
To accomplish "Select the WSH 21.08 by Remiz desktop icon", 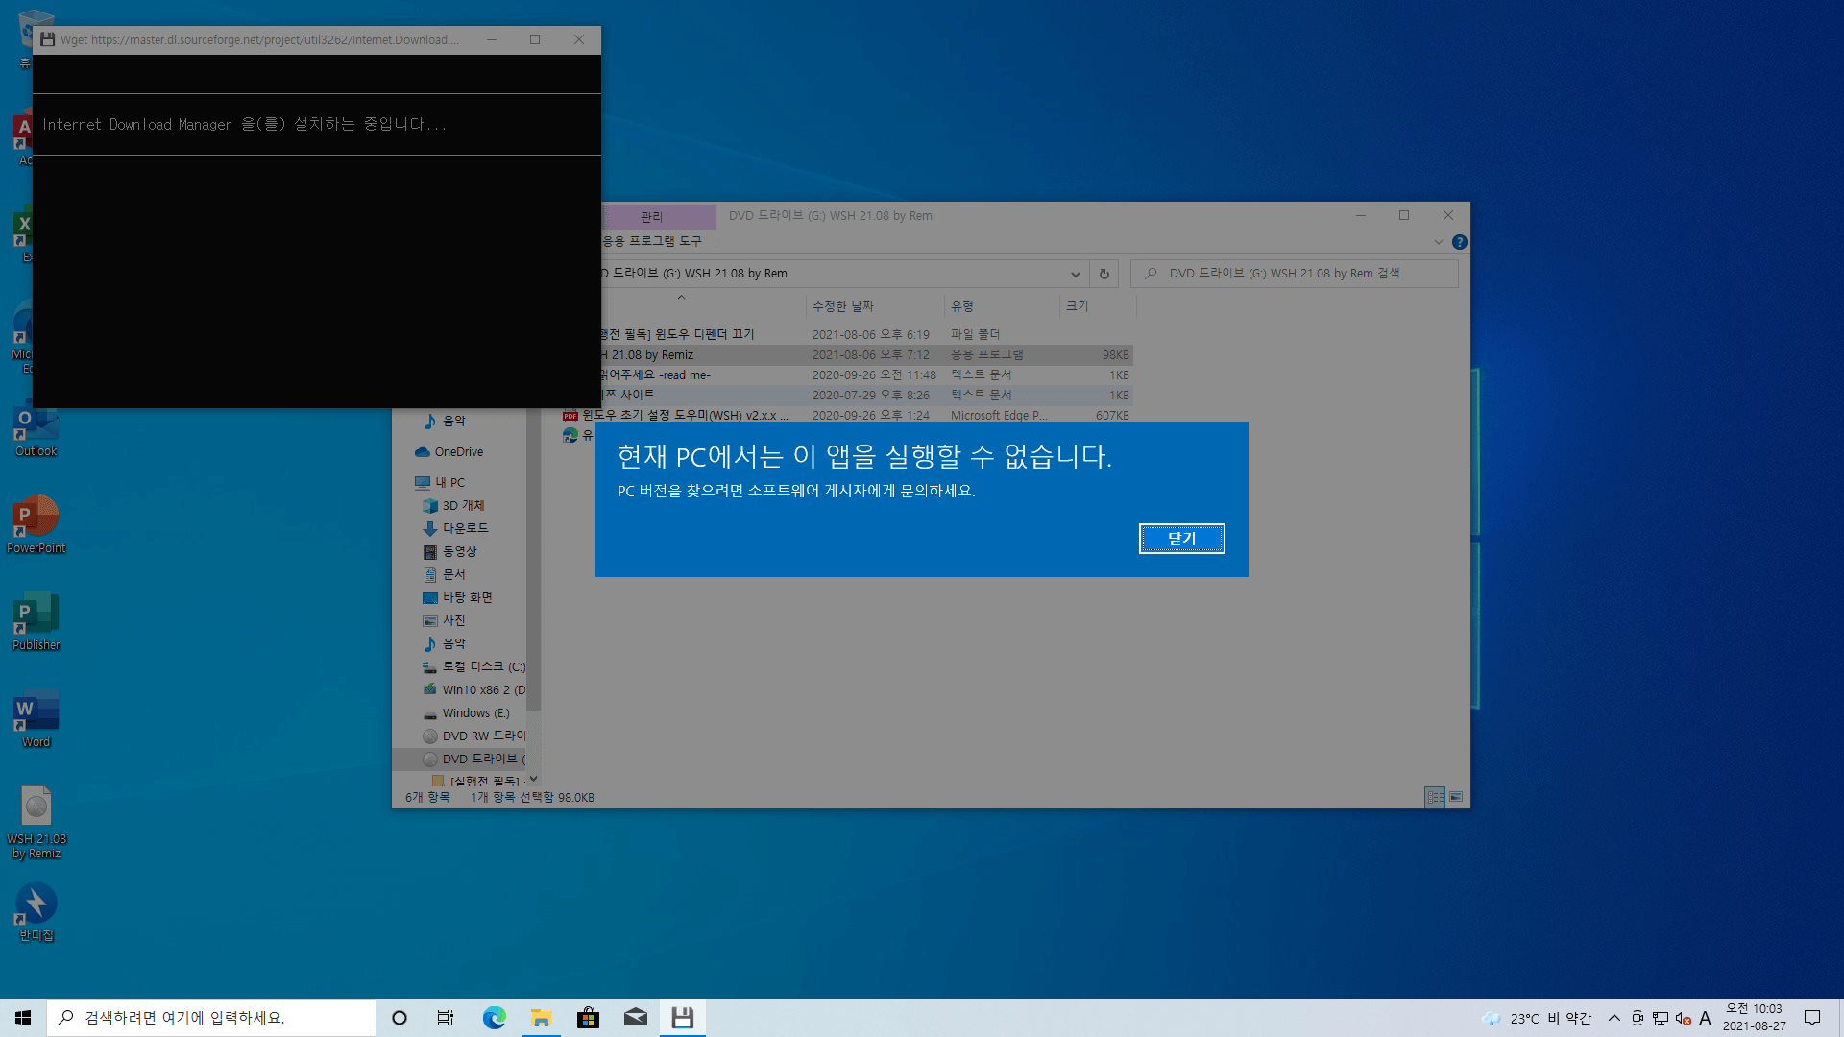I will [x=36, y=823].
